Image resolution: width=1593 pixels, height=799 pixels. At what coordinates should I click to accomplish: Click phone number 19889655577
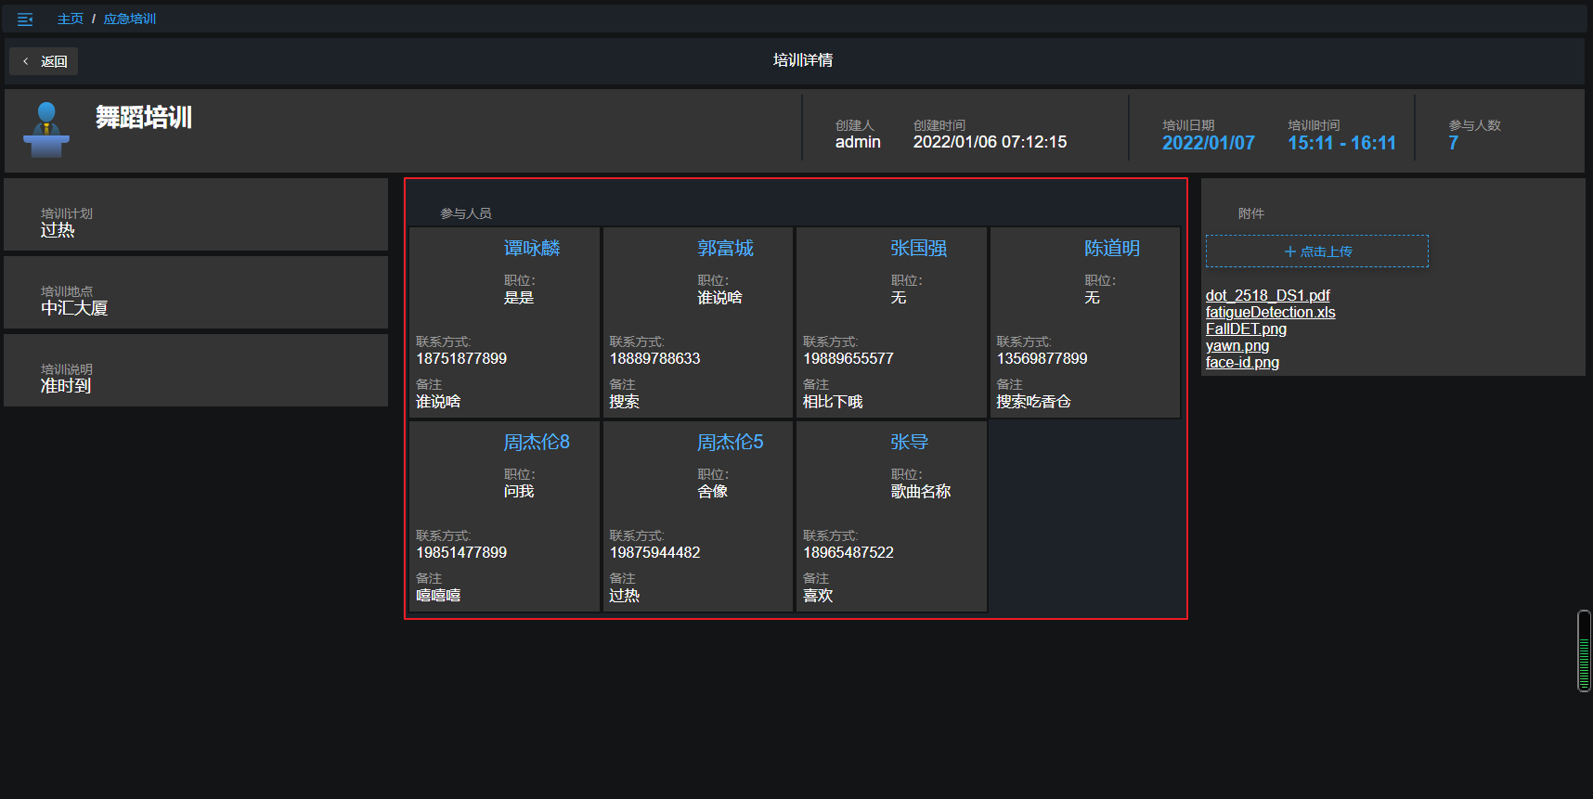coord(848,358)
